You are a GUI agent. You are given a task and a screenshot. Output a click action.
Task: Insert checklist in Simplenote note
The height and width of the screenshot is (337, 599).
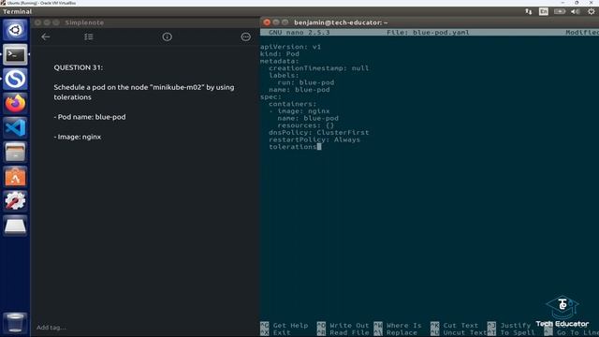click(89, 37)
